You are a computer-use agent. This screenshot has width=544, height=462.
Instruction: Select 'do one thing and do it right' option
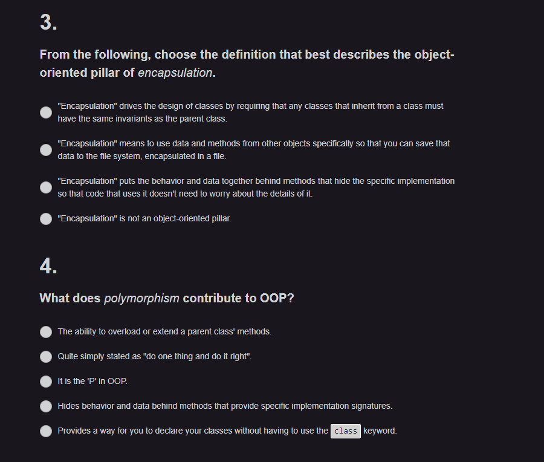(45, 356)
